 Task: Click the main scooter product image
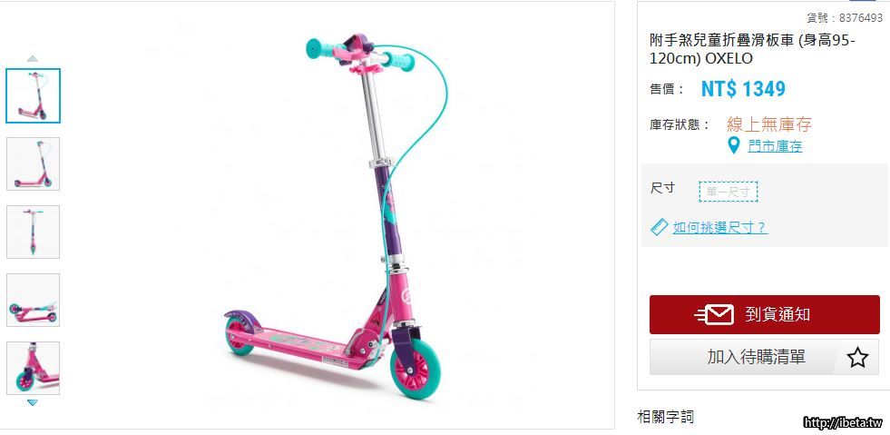tap(337, 216)
